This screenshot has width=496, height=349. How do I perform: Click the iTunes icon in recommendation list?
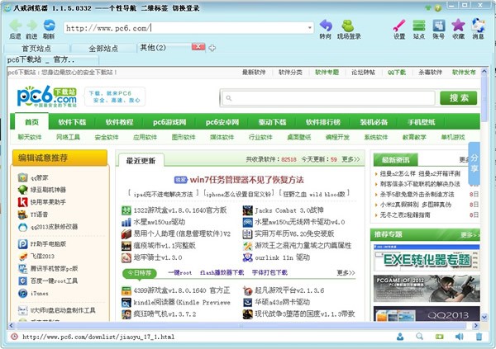pos(23,294)
